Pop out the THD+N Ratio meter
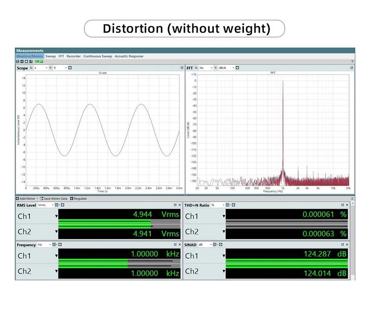This screenshot has width=371, height=315. 343,205
